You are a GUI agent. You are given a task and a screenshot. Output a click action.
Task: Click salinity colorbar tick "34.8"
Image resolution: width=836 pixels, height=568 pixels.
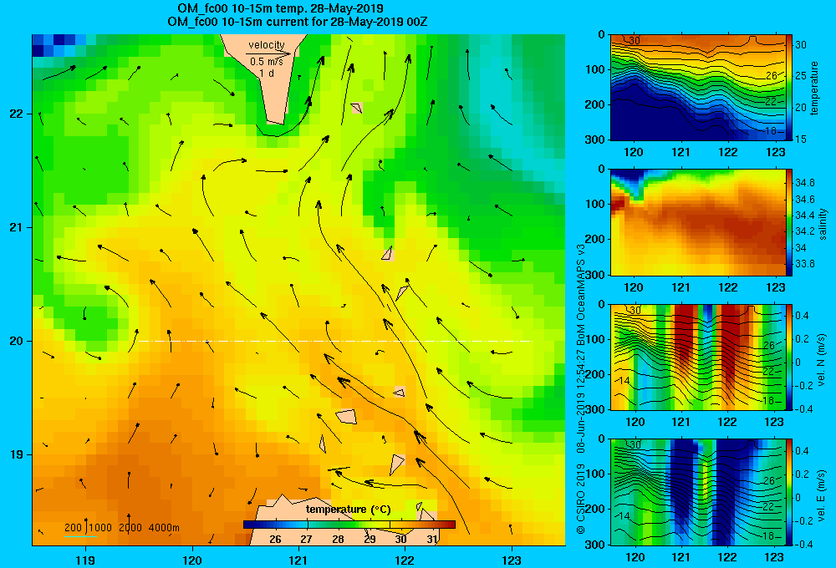coord(805,183)
